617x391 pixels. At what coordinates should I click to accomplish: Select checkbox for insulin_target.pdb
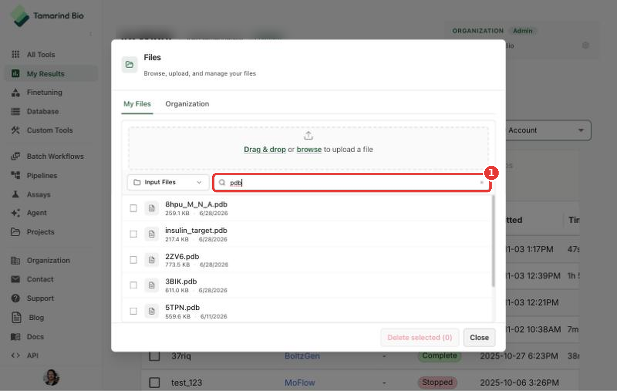tap(133, 234)
